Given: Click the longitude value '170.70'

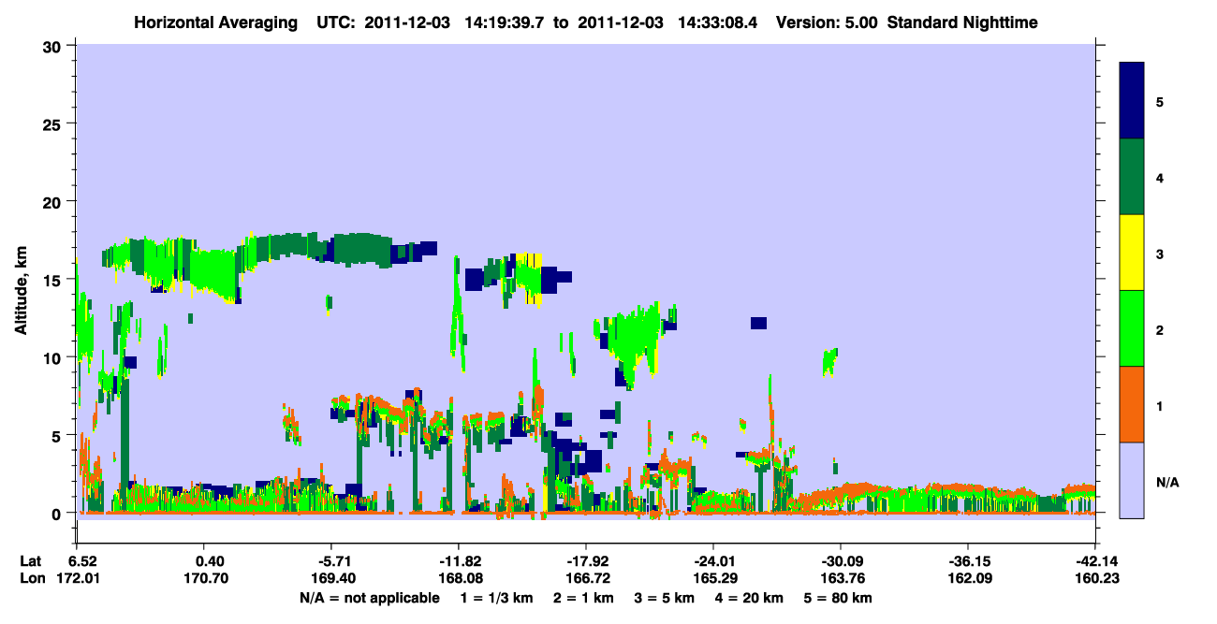Looking at the screenshot, I should click(204, 578).
